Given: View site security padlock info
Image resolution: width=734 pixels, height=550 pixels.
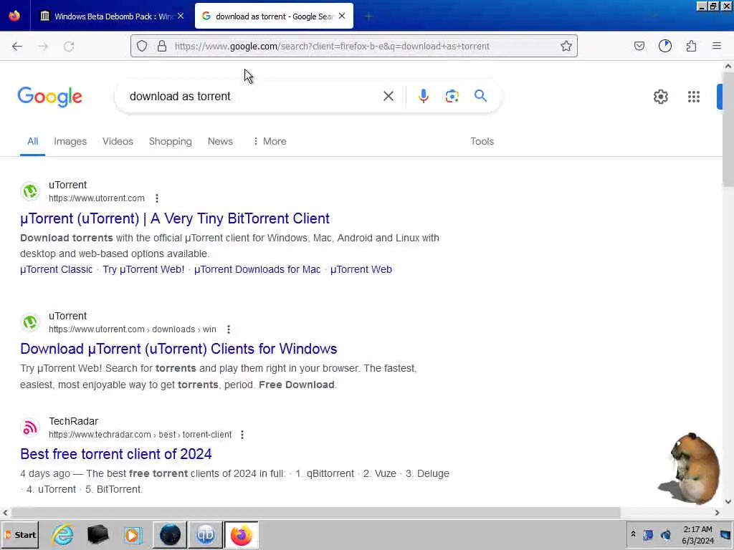Looking at the screenshot, I should [162, 46].
